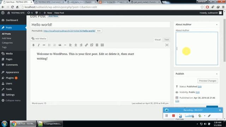Click the Hello world! title field
This screenshot has height=127, width=226.
[x=100, y=25]
